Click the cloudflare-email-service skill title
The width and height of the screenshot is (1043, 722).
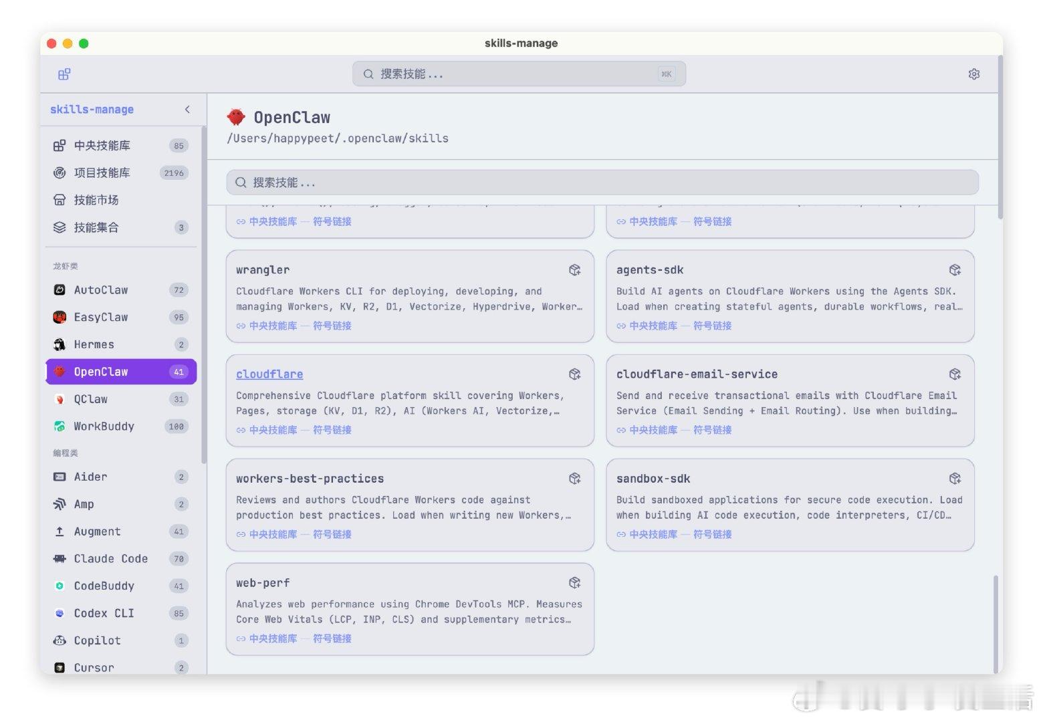[697, 374]
